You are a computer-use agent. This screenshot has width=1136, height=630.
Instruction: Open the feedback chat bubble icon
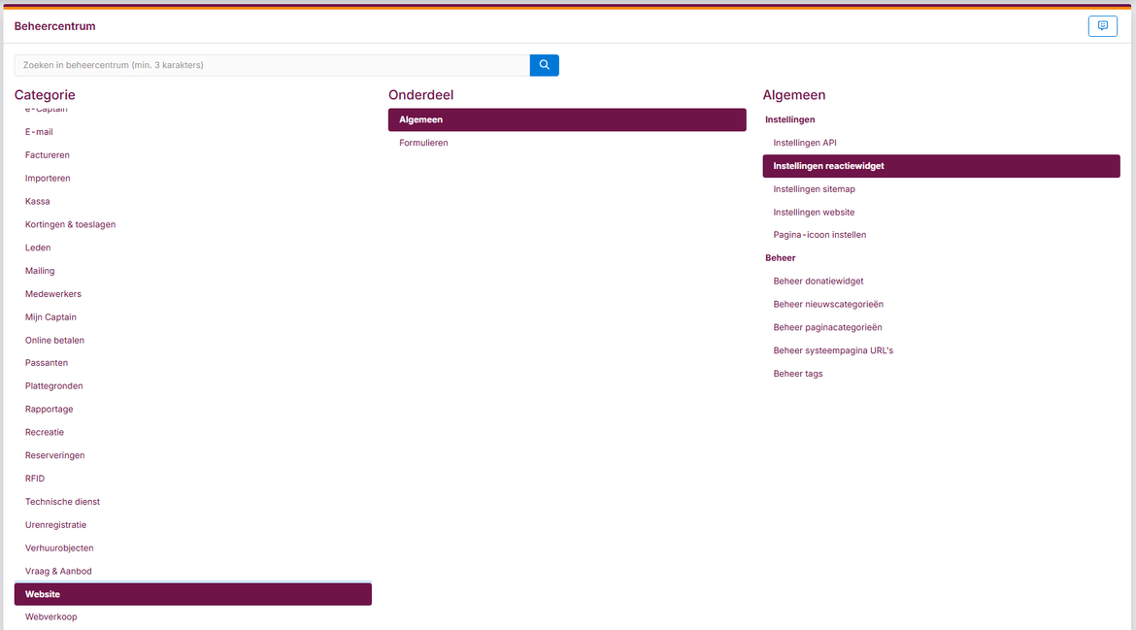(x=1102, y=25)
